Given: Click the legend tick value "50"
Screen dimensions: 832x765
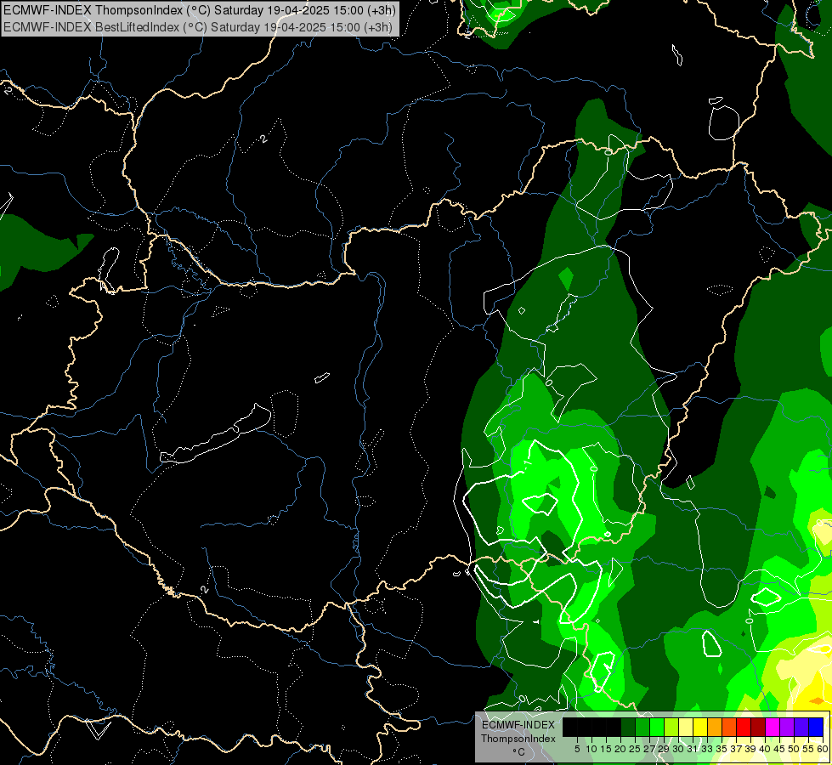Looking at the screenshot, I should [794, 749].
